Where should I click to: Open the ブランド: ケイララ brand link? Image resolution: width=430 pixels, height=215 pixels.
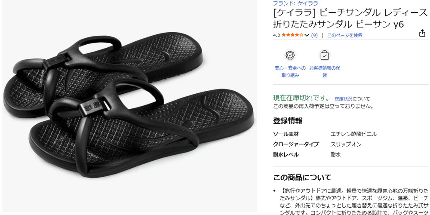point(296,3)
